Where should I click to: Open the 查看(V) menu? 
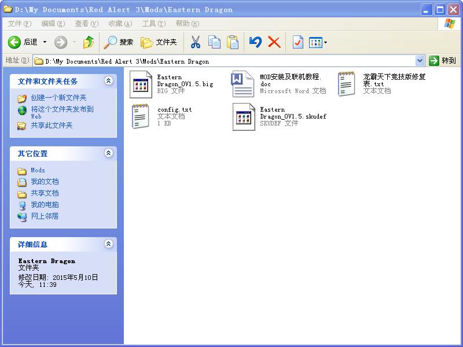[86, 24]
